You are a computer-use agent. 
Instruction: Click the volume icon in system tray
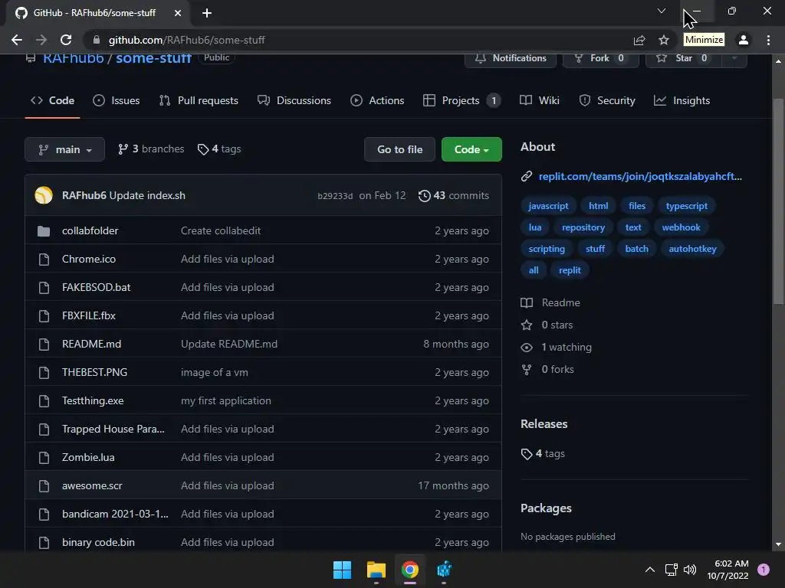pyautogui.click(x=690, y=570)
